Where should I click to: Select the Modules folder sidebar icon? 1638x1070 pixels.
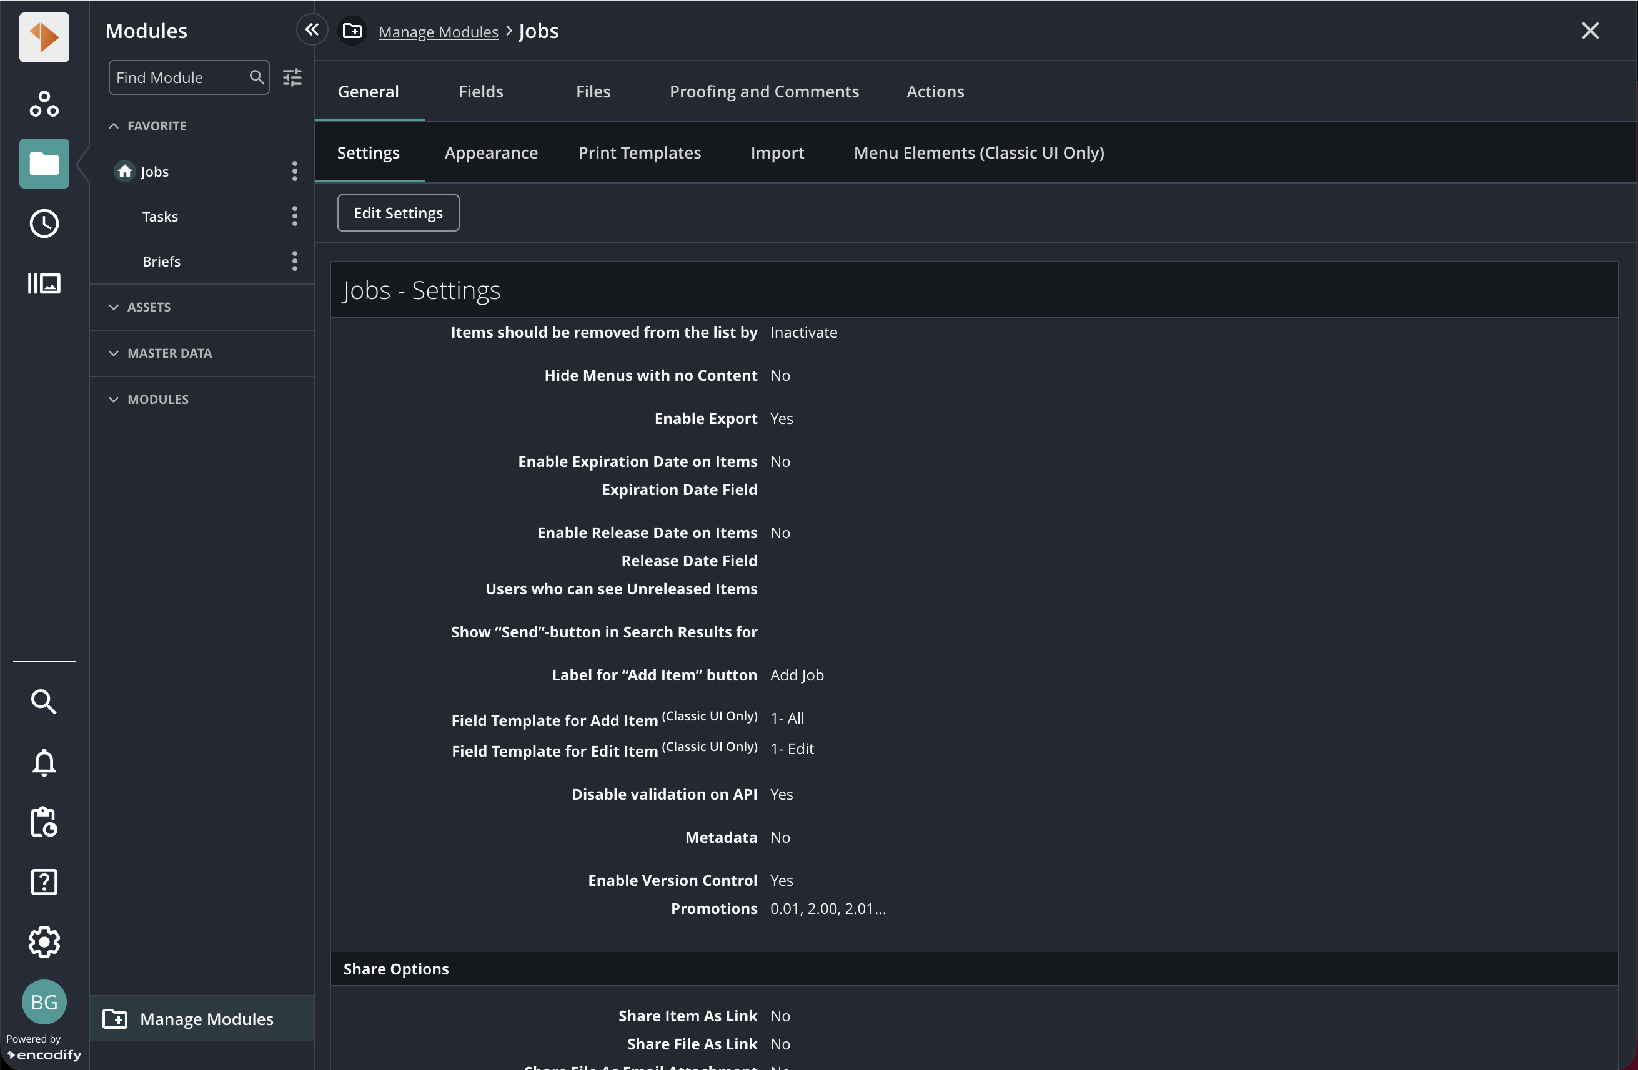[44, 164]
